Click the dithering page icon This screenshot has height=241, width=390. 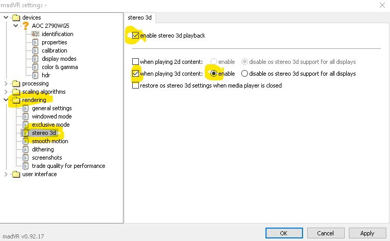[x=25, y=149]
